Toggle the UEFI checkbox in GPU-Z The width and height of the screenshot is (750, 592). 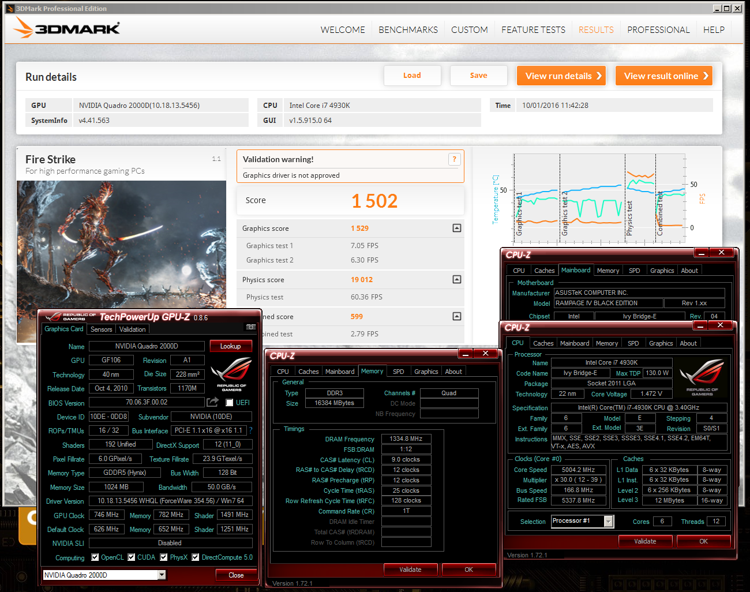pos(230,403)
